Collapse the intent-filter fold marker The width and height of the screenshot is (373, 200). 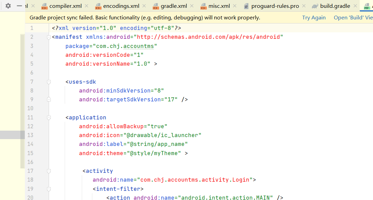pyautogui.click(x=49, y=189)
